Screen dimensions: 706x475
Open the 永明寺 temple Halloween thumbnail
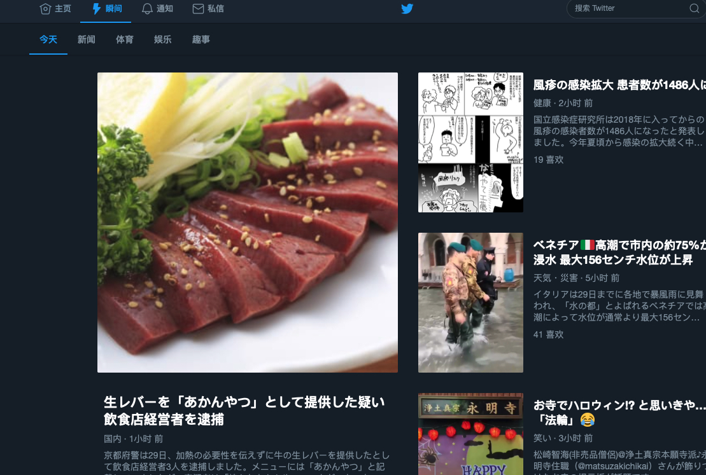(x=470, y=434)
